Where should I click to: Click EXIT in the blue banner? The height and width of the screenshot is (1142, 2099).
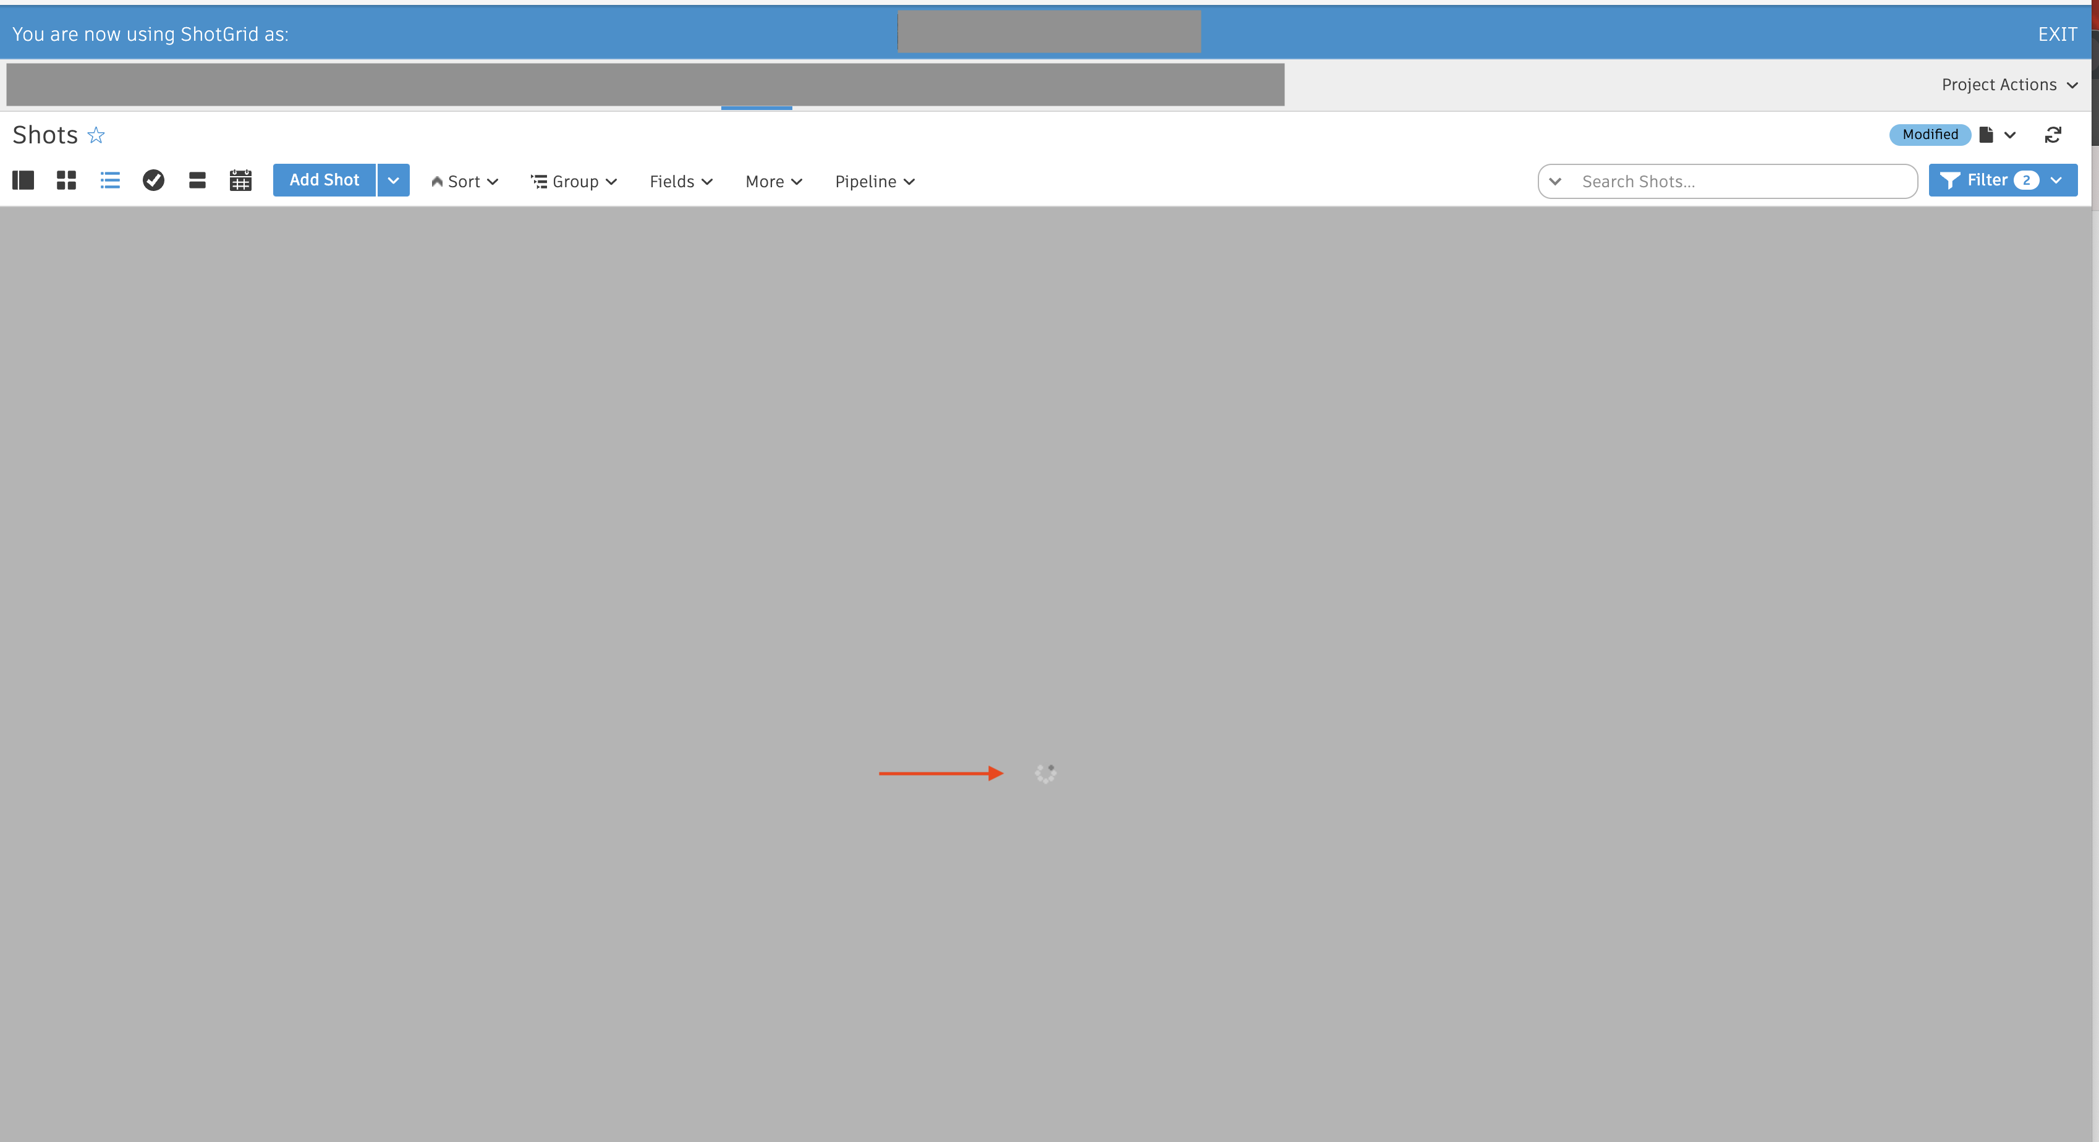tap(2058, 34)
